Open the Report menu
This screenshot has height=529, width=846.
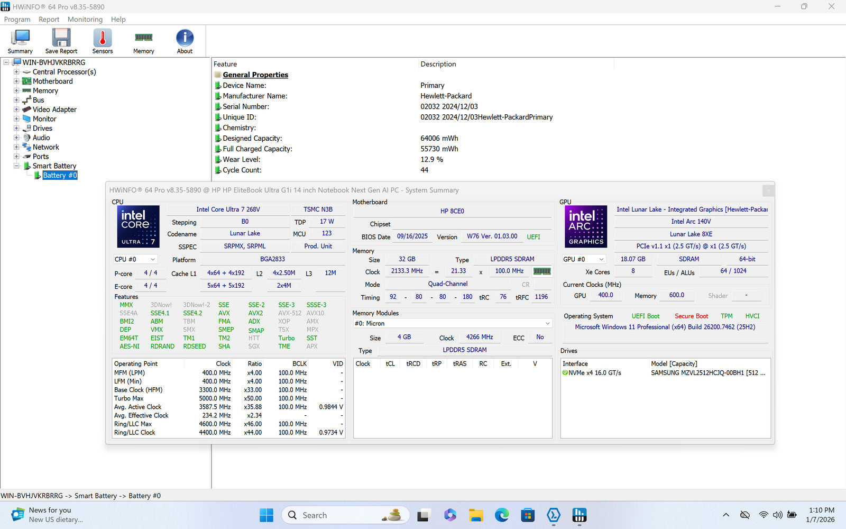coord(49,20)
